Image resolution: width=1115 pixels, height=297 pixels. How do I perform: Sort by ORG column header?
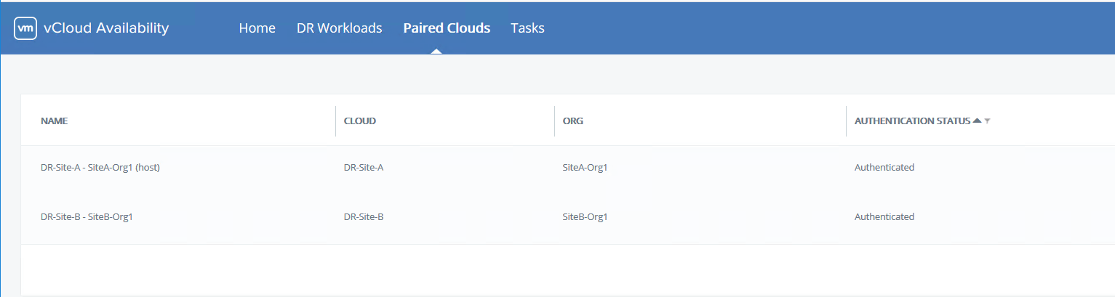[573, 121]
